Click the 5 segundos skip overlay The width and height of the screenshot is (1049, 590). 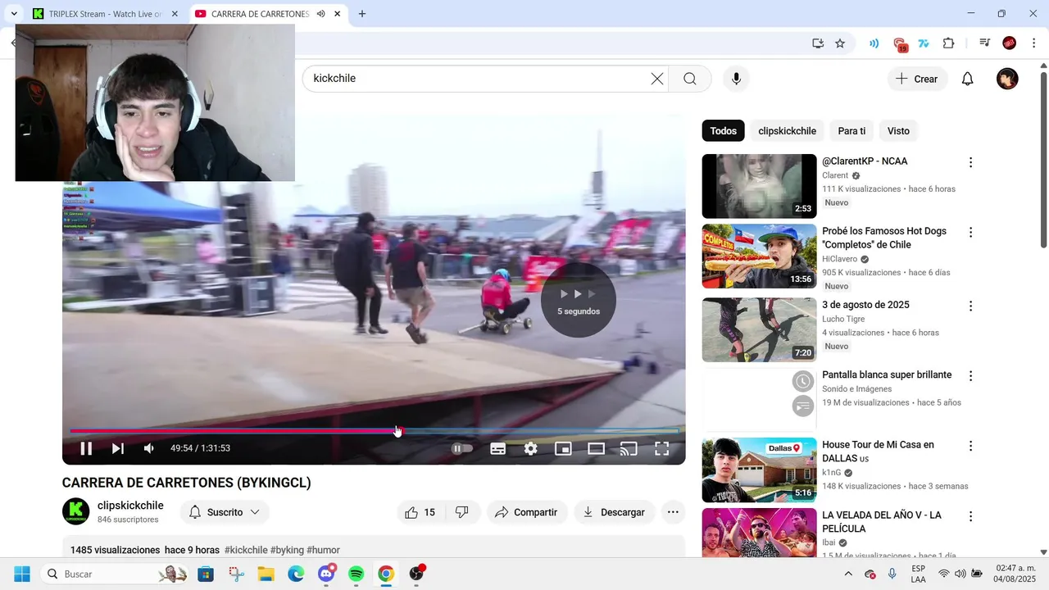[579, 299]
